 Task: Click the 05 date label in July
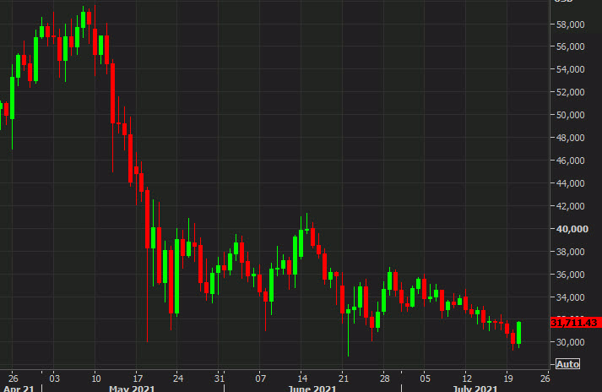pos(425,378)
